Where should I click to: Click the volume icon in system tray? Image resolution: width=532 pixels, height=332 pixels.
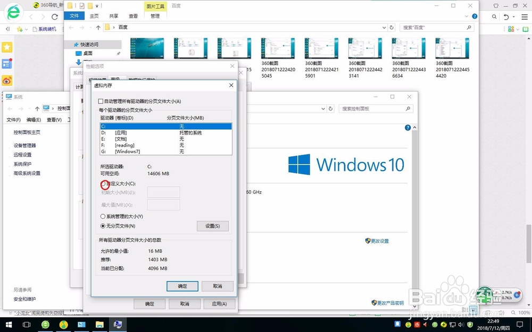461,325
